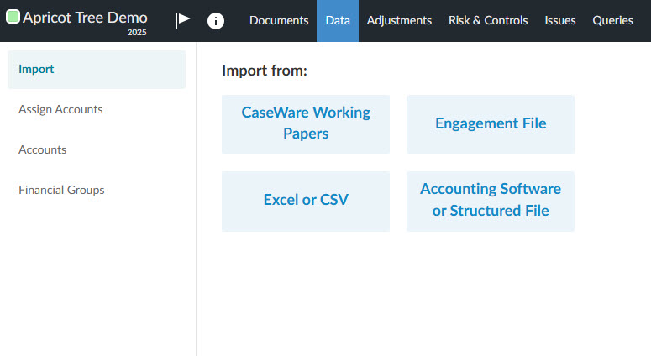Open the Apricot Tree Demo engagement title
The image size is (651, 356).
pyautogui.click(x=85, y=18)
